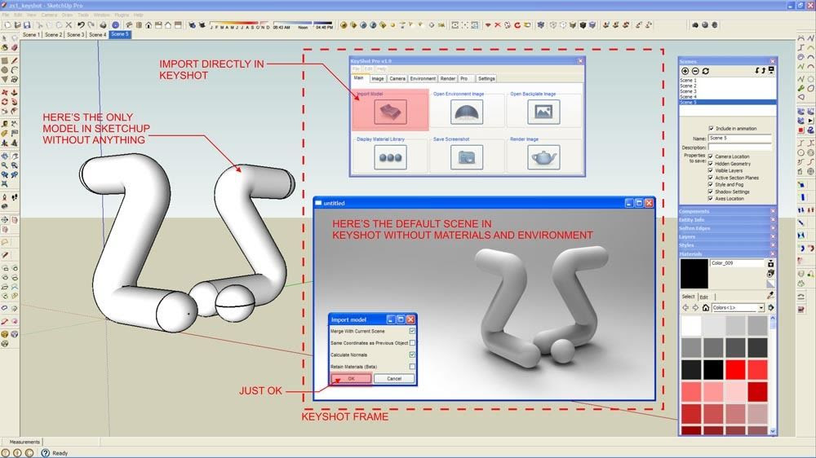The image size is (816, 458).
Task: Click the Remove Scene minus icon
Action: coord(695,71)
